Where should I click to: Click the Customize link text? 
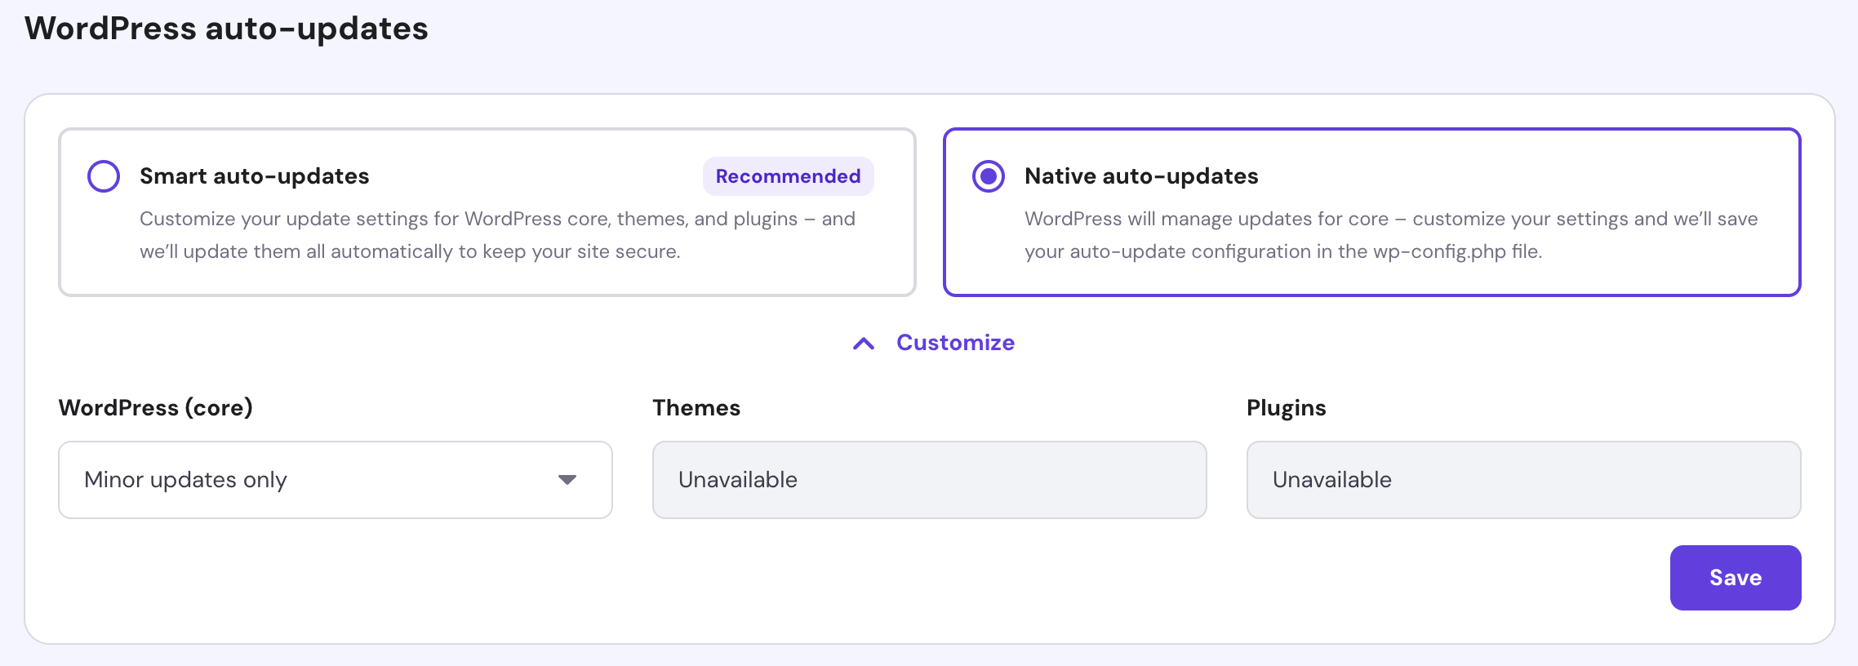[955, 343]
